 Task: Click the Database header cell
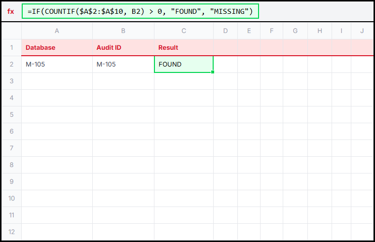(x=57, y=48)
